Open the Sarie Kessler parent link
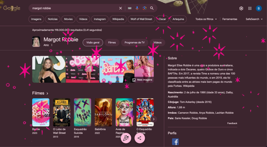Screen dimensions: 267x147 coord(182,118)
